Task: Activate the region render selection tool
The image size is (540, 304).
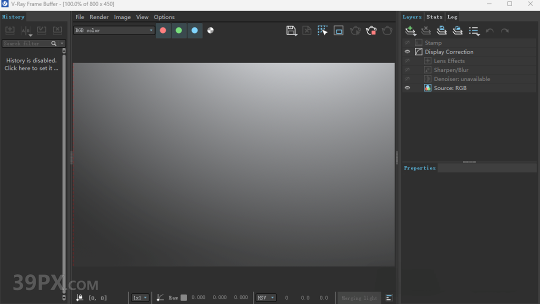Action: pos(322,30)
